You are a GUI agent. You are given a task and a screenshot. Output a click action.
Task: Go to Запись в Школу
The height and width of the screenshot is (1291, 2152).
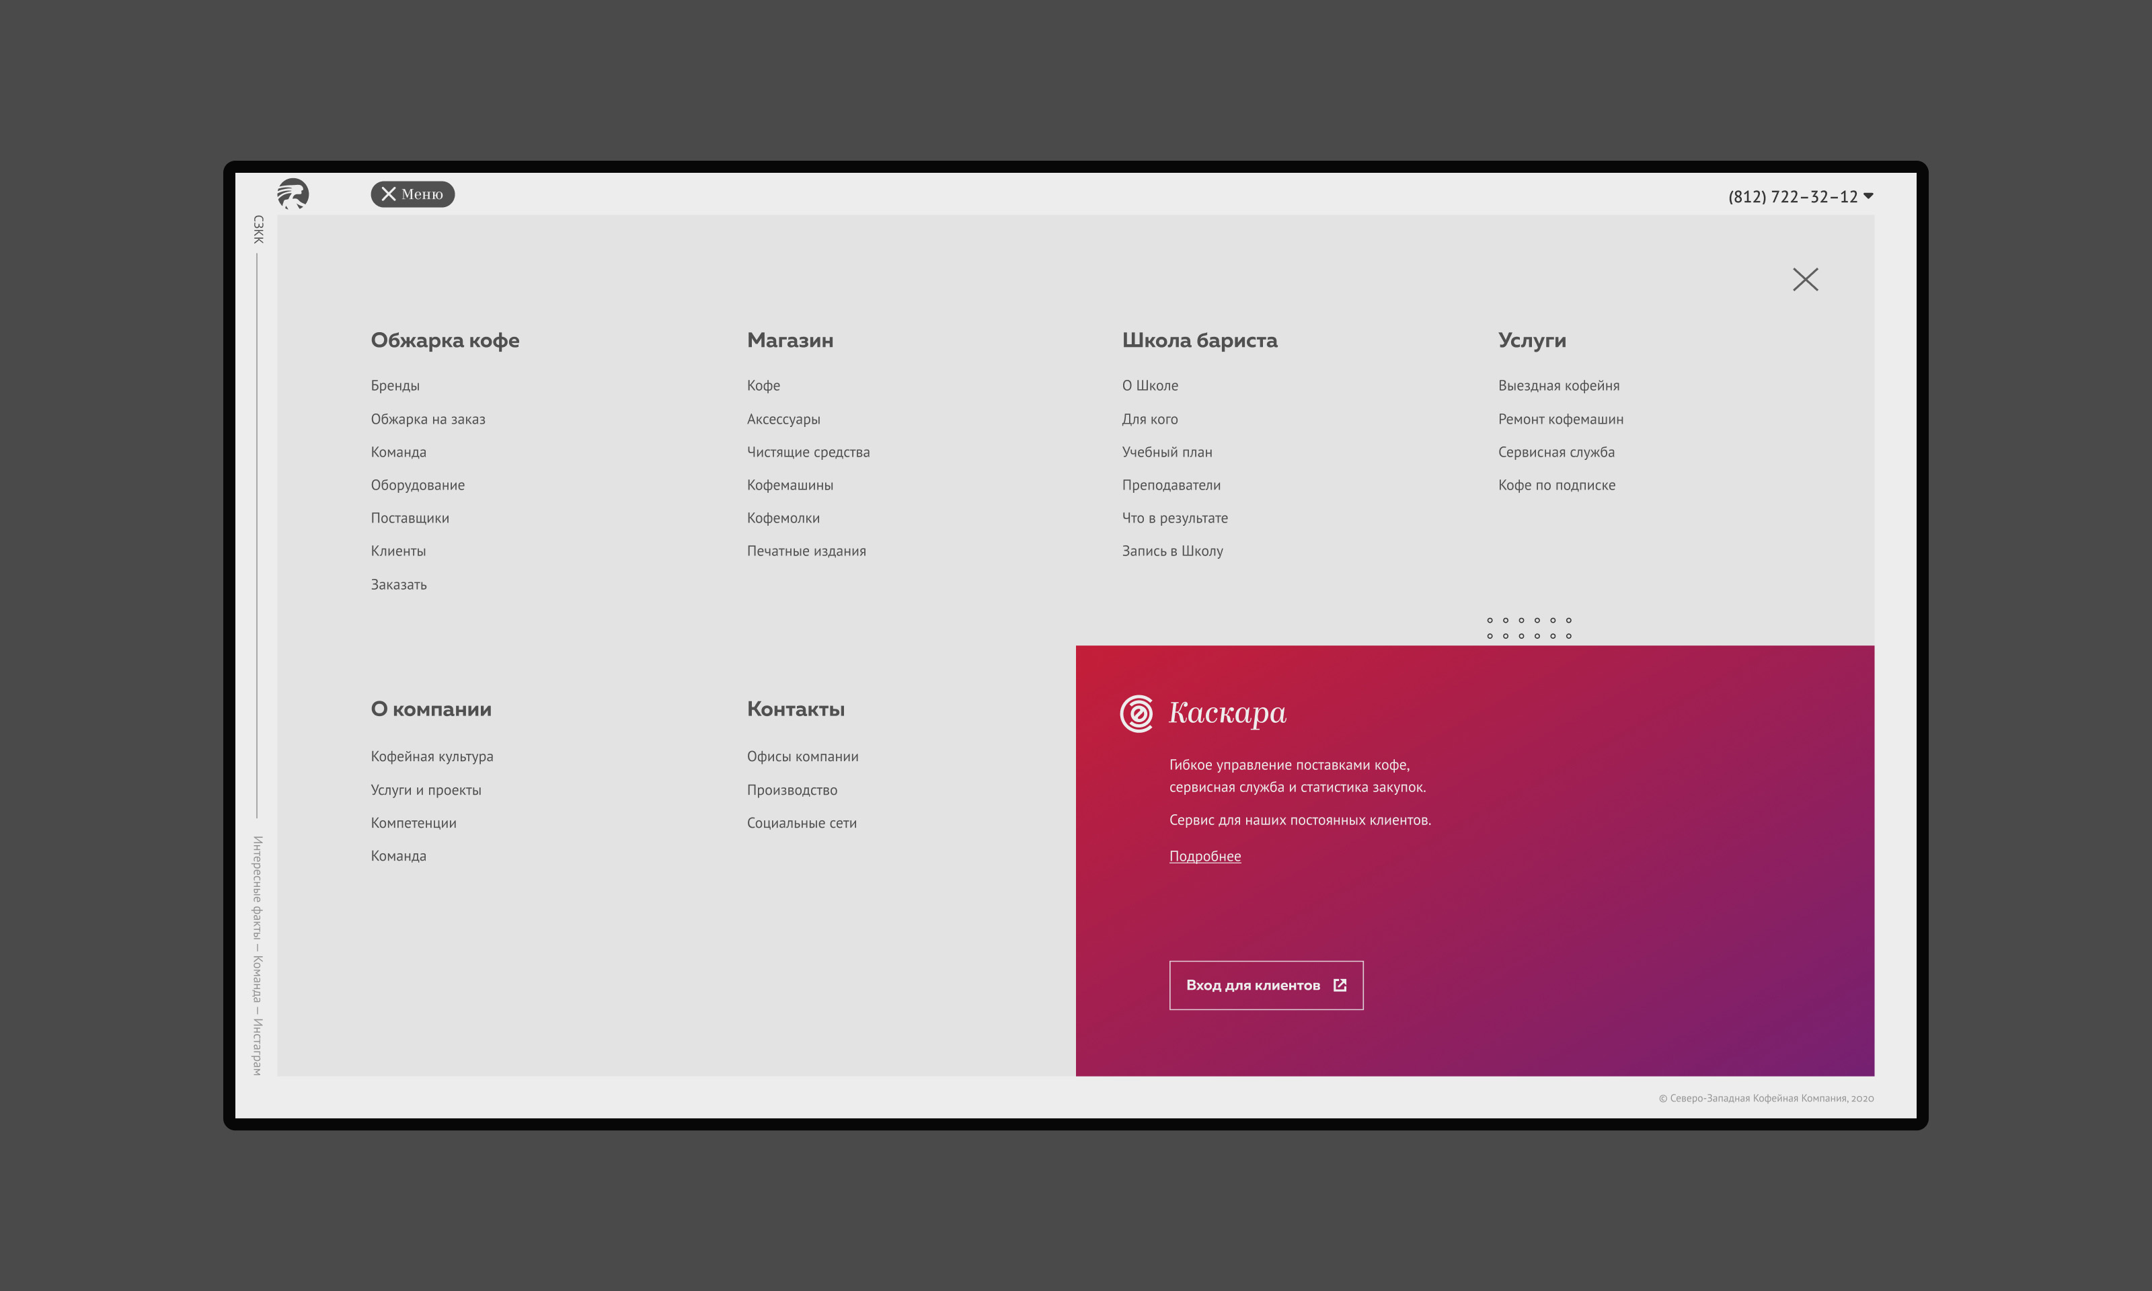coord(1171,551)
